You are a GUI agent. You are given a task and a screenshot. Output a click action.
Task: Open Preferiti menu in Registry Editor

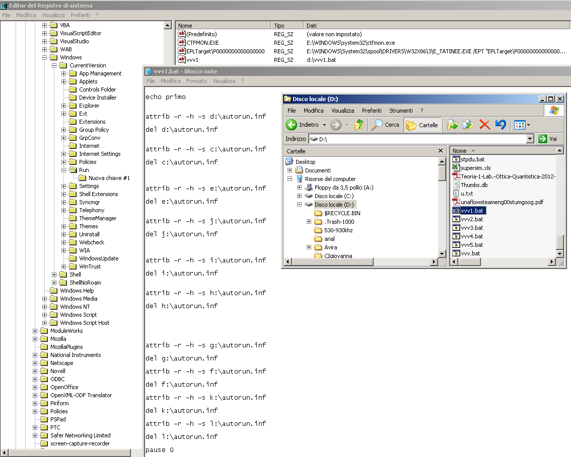[80, 15]
